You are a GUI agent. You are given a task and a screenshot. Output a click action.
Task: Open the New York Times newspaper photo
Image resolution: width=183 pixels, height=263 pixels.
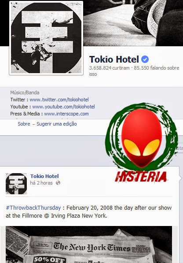[x=89, y=244]
